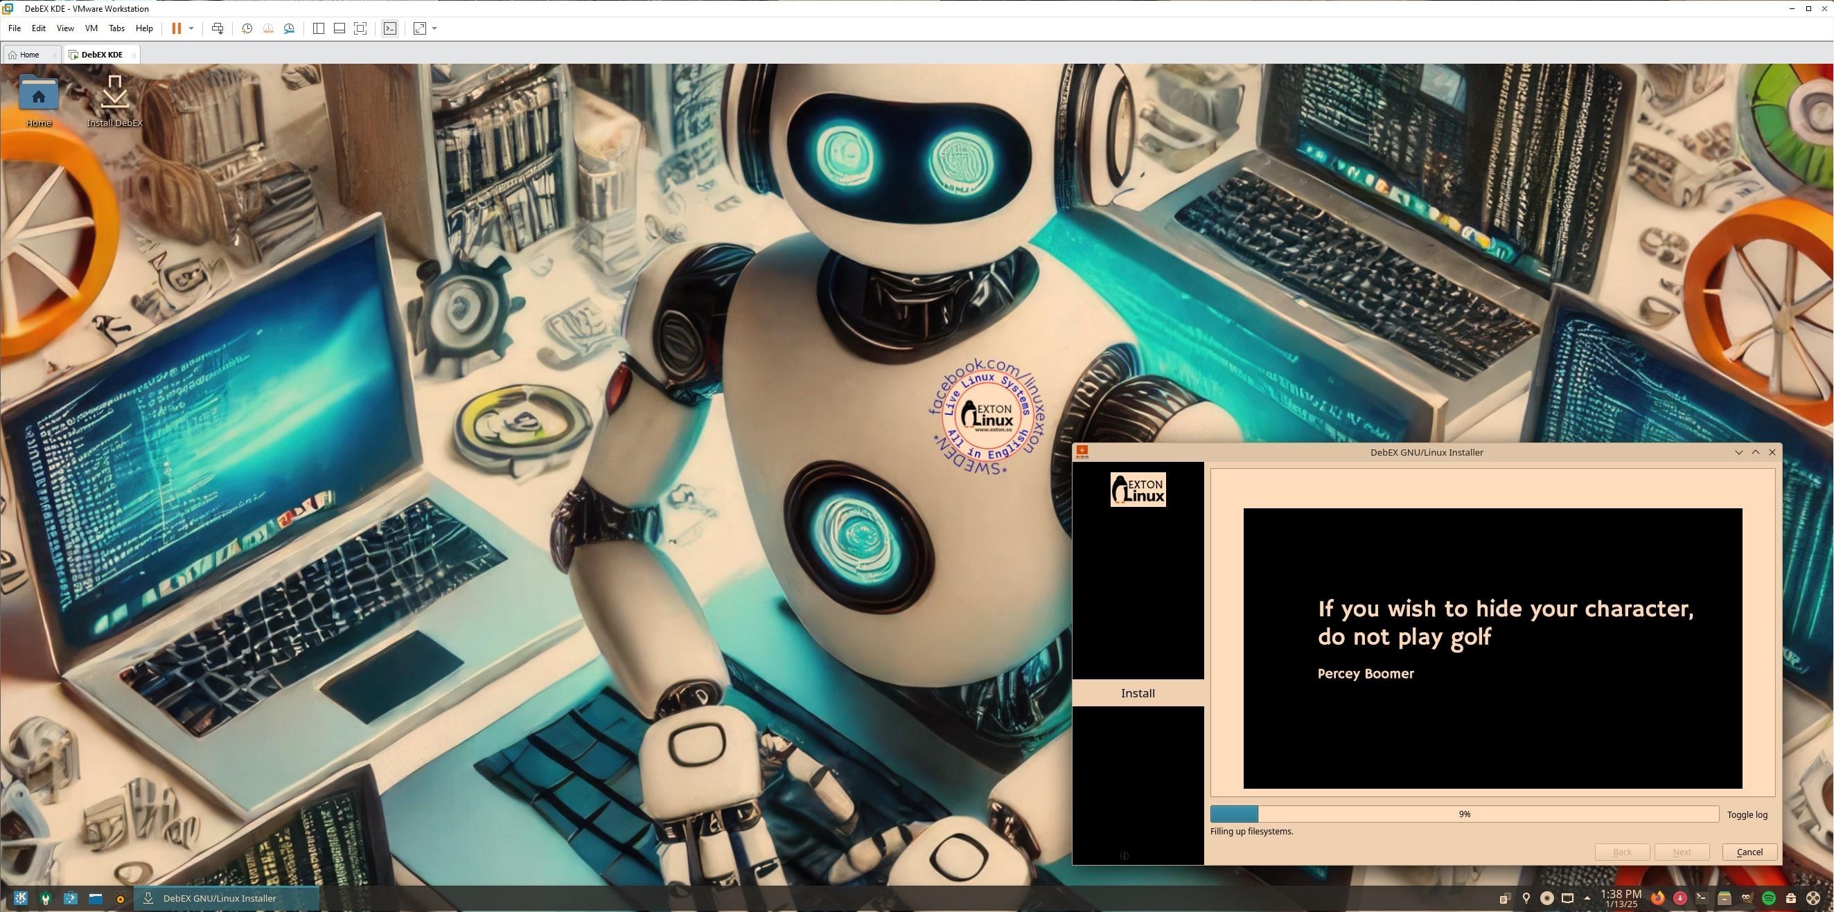This screenshot has height=912, width=1834.
Task: Click the golf quote slideshow panel
Action: [1492, 648]
